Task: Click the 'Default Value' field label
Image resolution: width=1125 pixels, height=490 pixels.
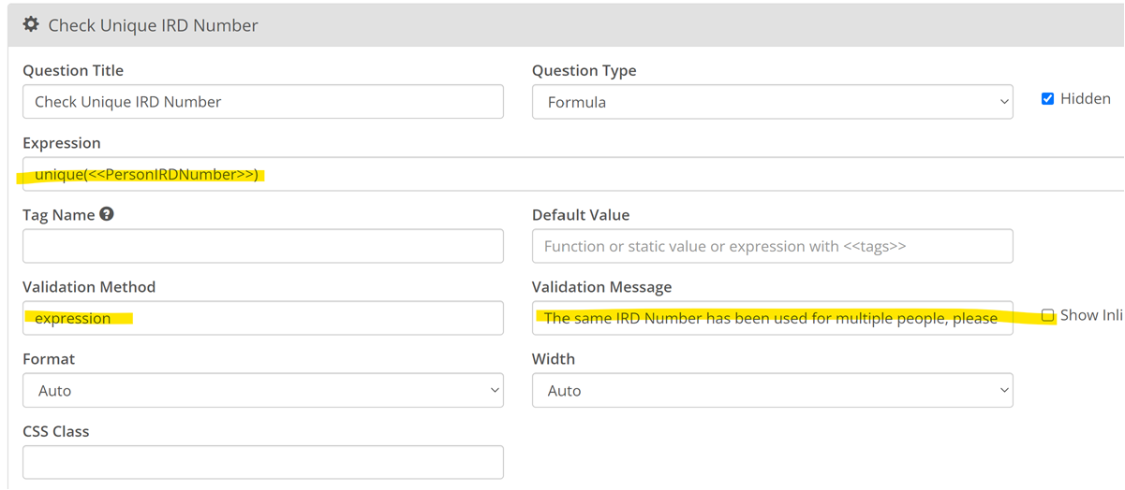Action: [581, 215]
